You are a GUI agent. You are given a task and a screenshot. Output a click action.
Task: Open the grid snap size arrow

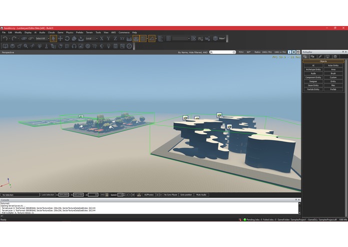click(x=147, y=38)
